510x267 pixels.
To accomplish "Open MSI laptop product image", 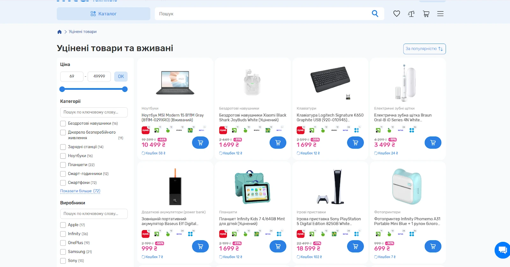I will [175, 83].
